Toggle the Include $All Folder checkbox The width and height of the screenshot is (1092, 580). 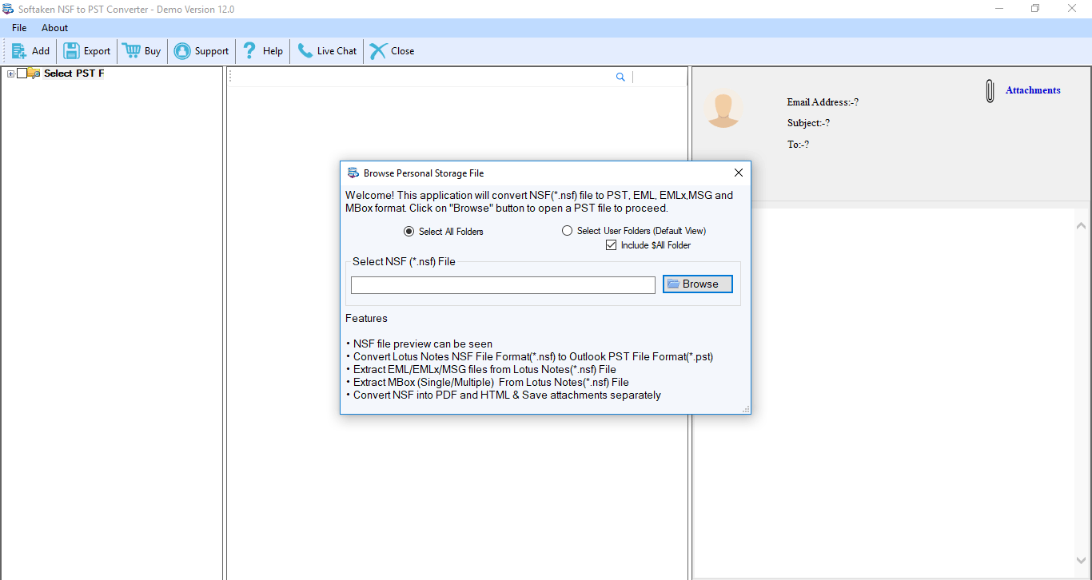pyautogui.click(x=612, y=245)
